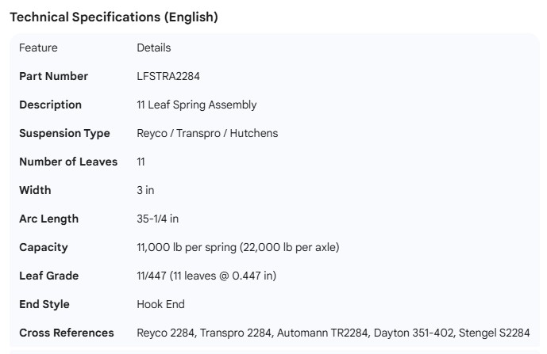Click the Arc Length row label
The image size is (547, 354).
coord(48,219)
